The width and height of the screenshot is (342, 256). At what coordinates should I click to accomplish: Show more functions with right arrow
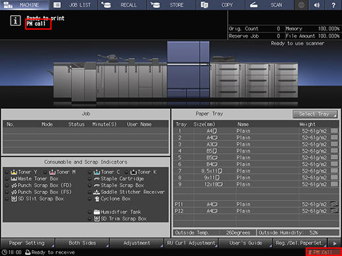pyautogui.click(x=335, y=243)
